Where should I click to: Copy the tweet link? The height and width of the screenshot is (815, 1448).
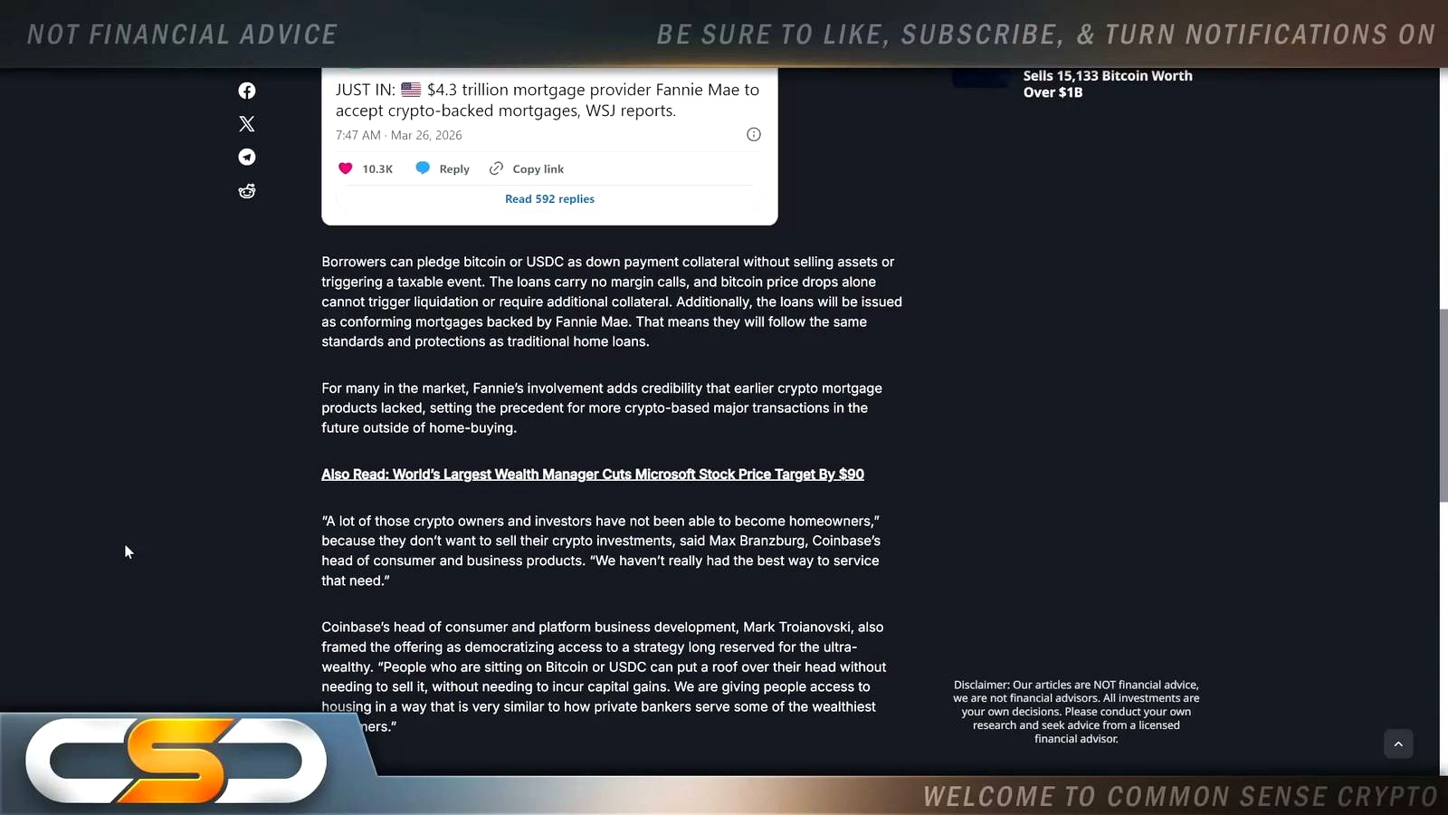tap(527, 168)
